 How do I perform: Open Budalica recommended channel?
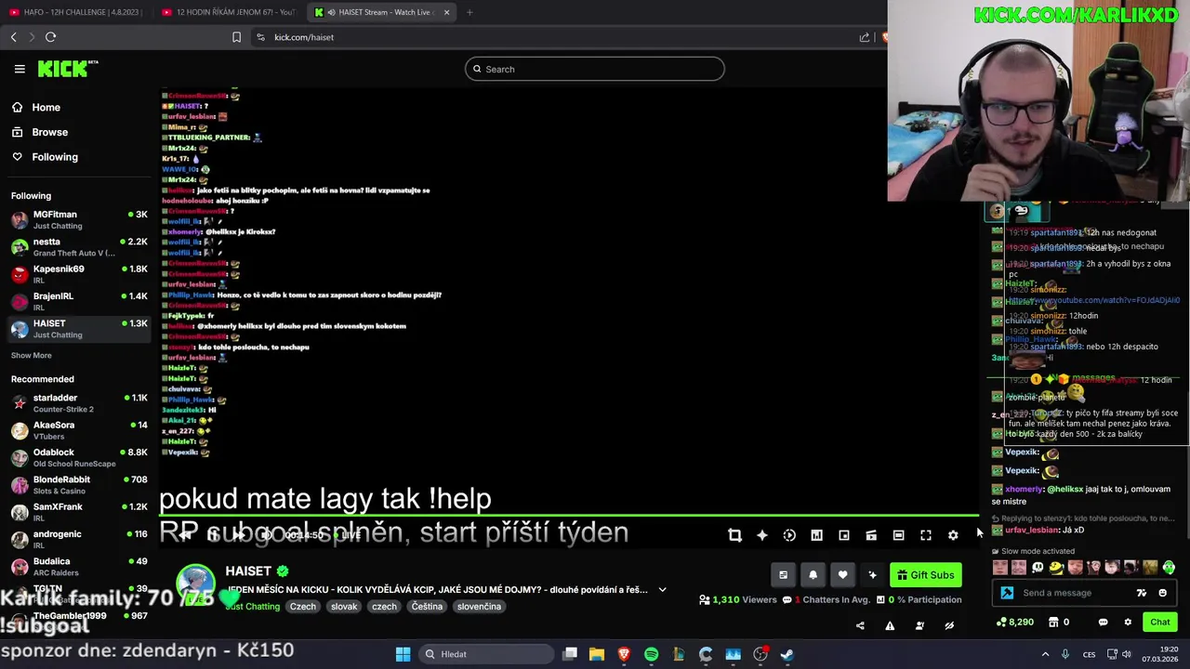tap(79, 566)
